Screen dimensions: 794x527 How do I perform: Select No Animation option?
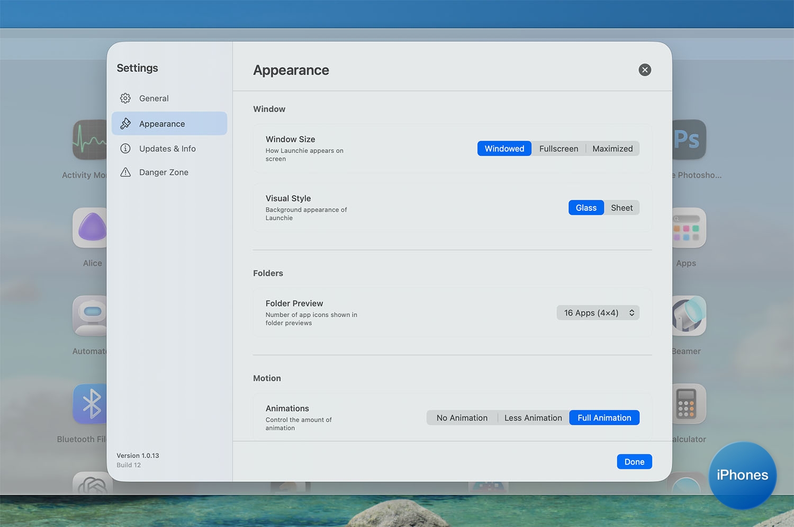[462, 418]
